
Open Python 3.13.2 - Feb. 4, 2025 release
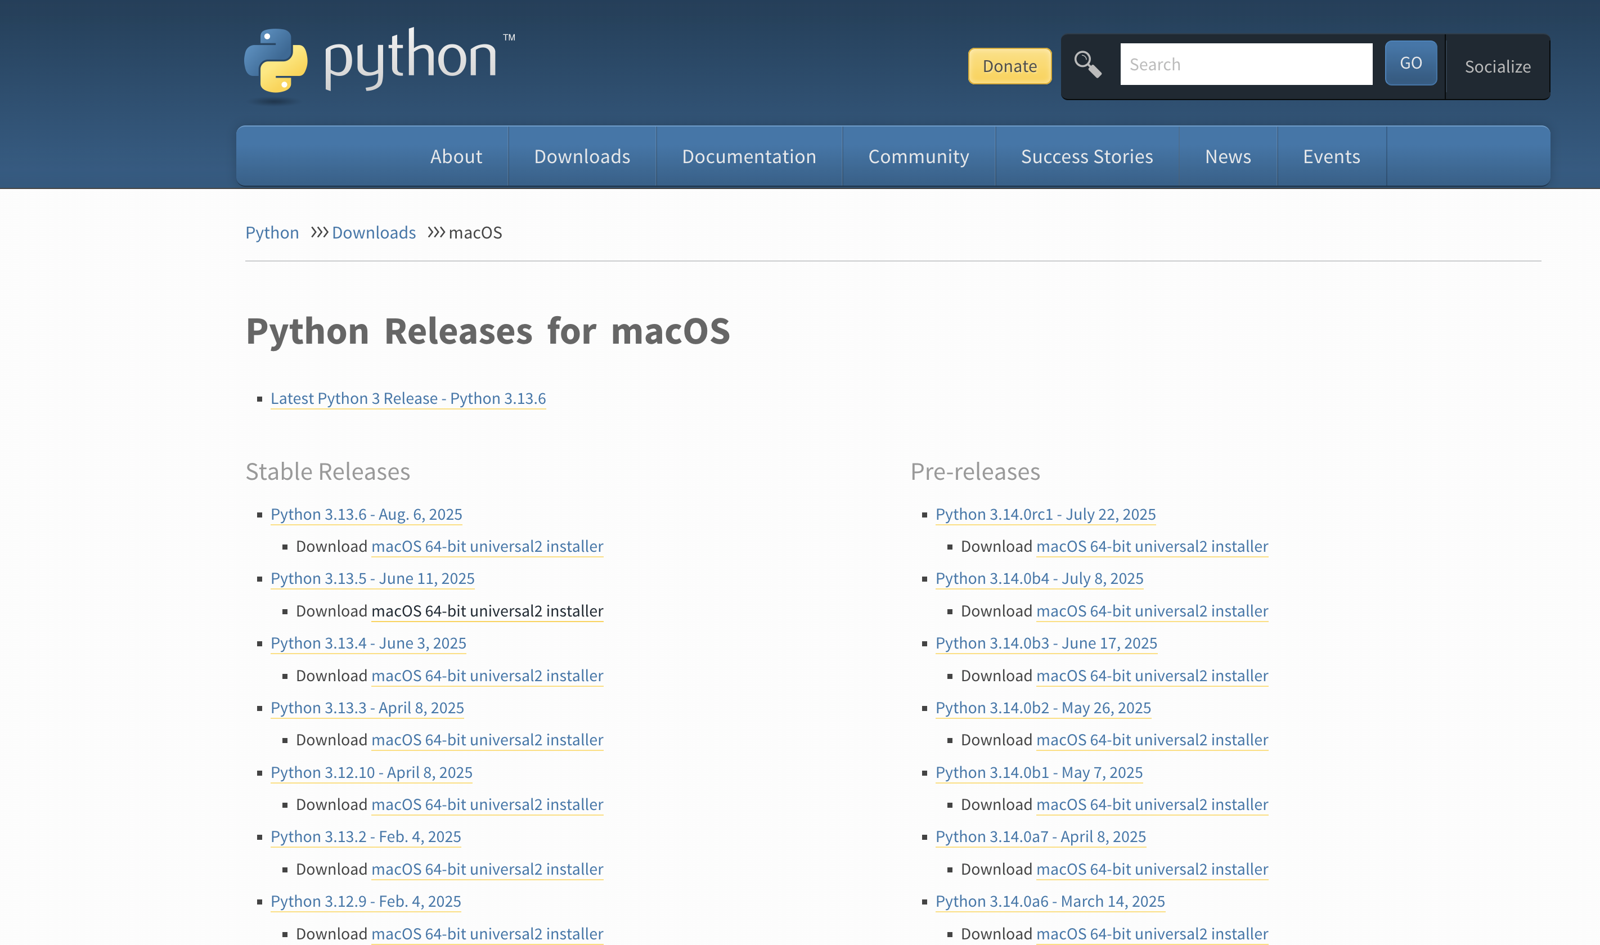pyautogui.click(x=366, y=837)
